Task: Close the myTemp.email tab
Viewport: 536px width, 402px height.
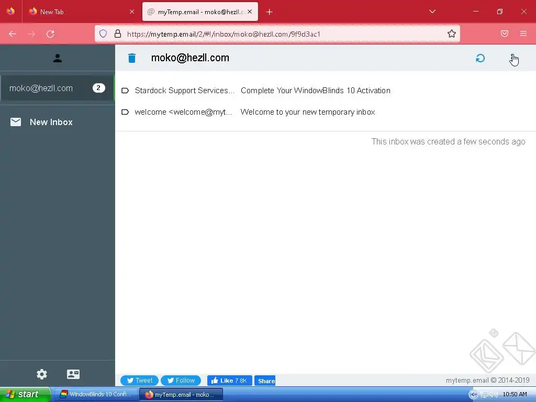Action: point(250,12)
